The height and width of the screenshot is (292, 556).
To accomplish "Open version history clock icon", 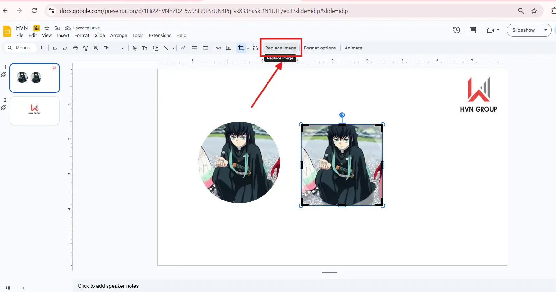I will tap(457, 30).
